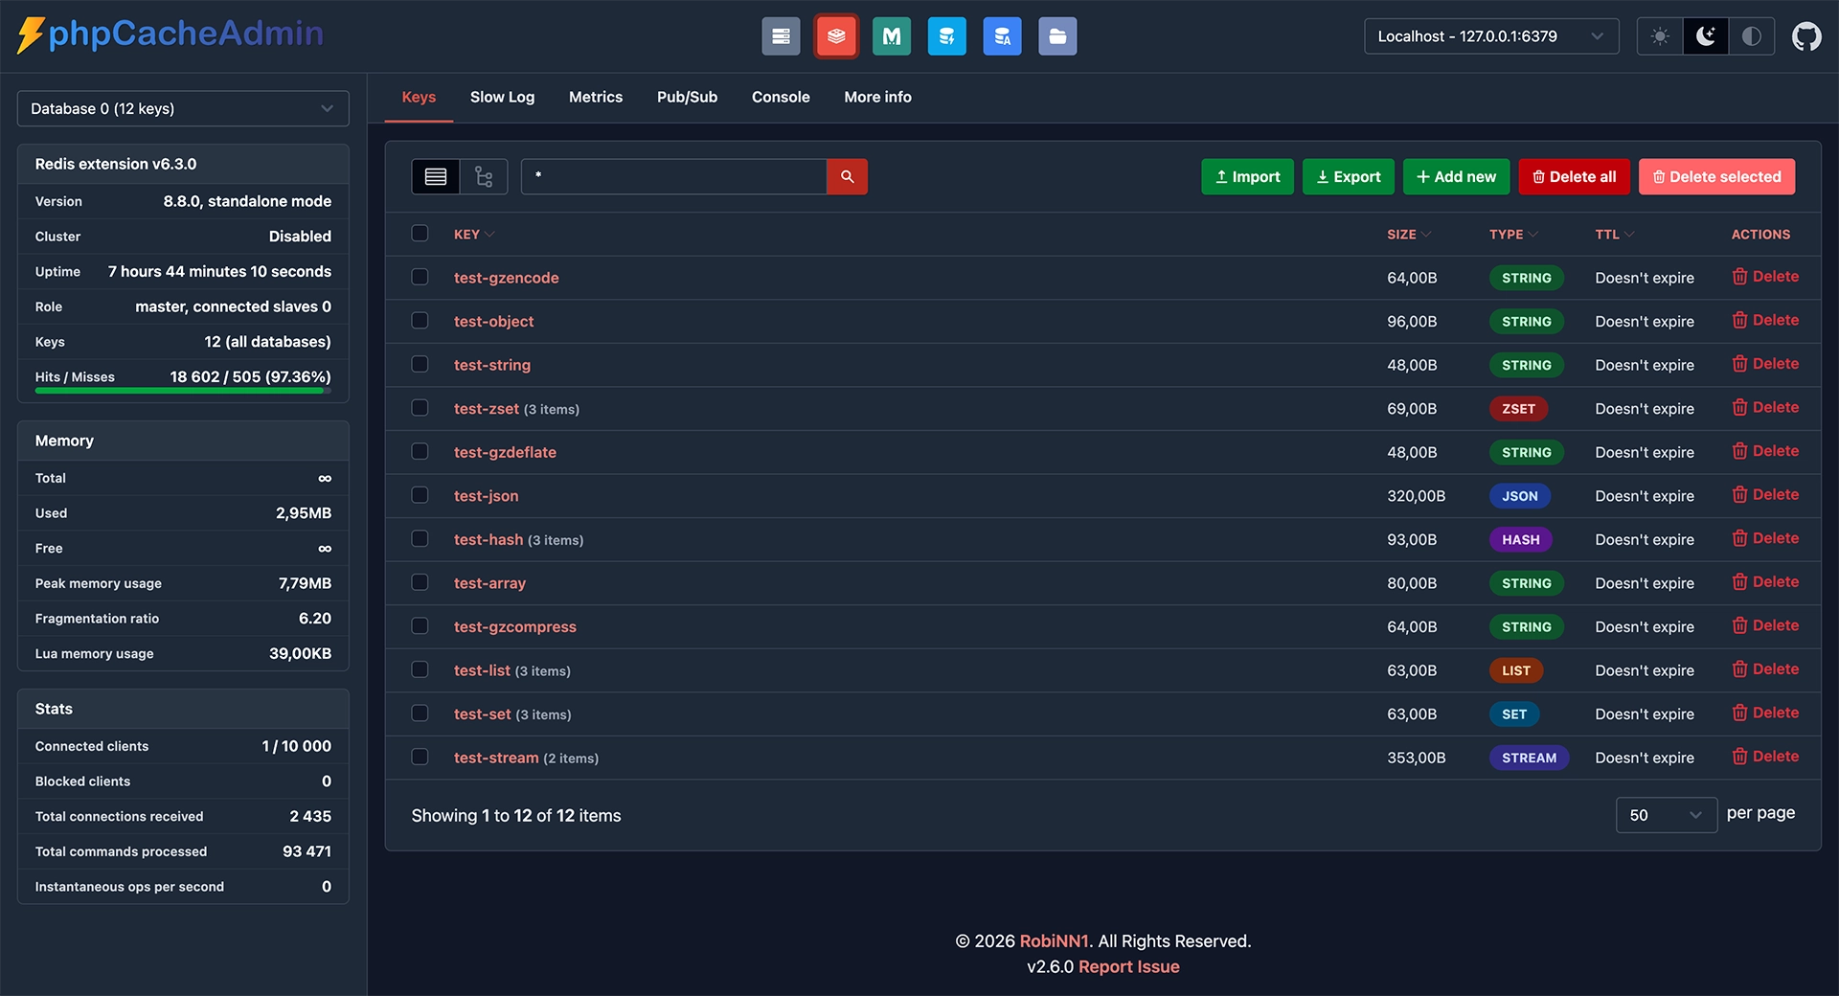Delete the test-gzencode key
1839x996 pixels.
point(1765,277)
